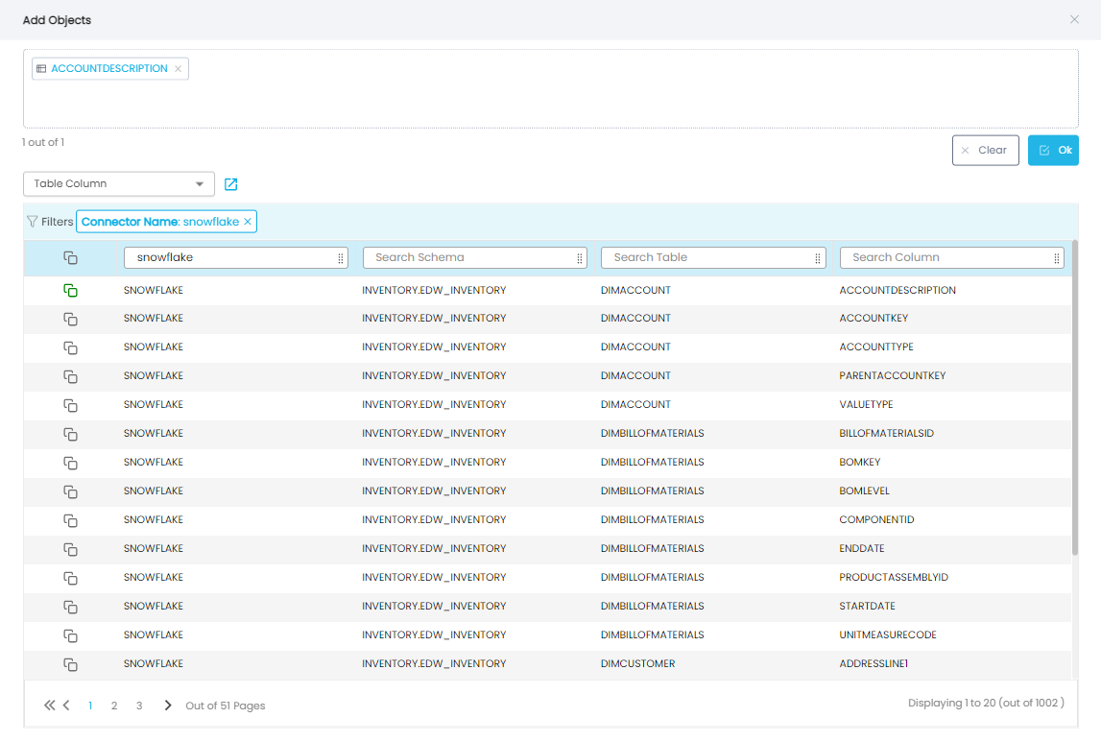The image size is (1101, 742).
Task: Close the Add Objects dialog
Action: tap(1074, 19)
